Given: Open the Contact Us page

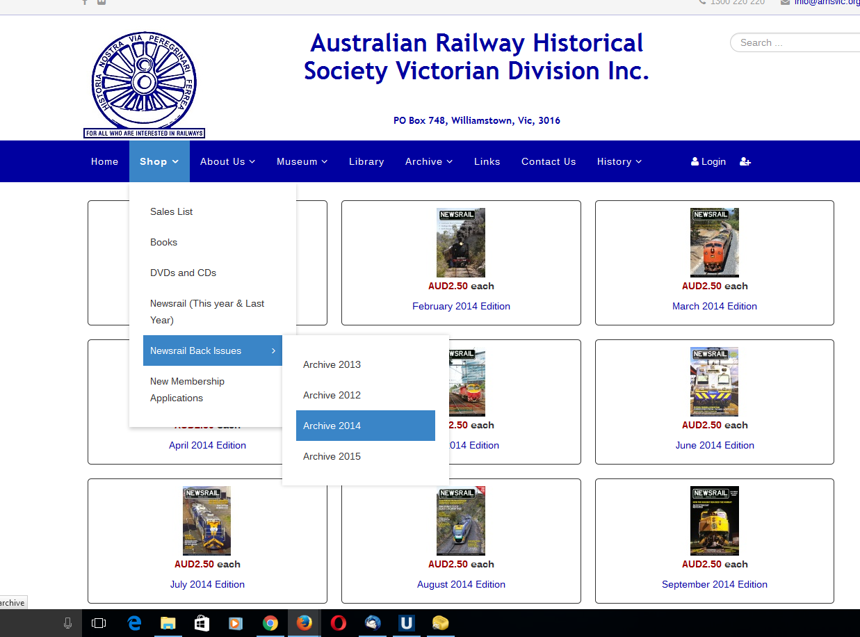Looking at the screenshot, I should pyautogui.click(x=549, y=161).
